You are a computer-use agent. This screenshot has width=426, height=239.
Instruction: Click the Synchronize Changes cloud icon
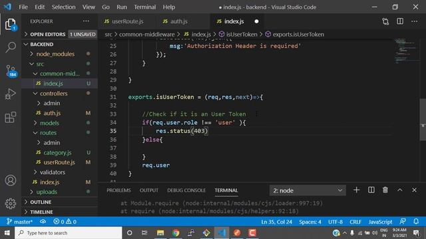tap(43, 222)
